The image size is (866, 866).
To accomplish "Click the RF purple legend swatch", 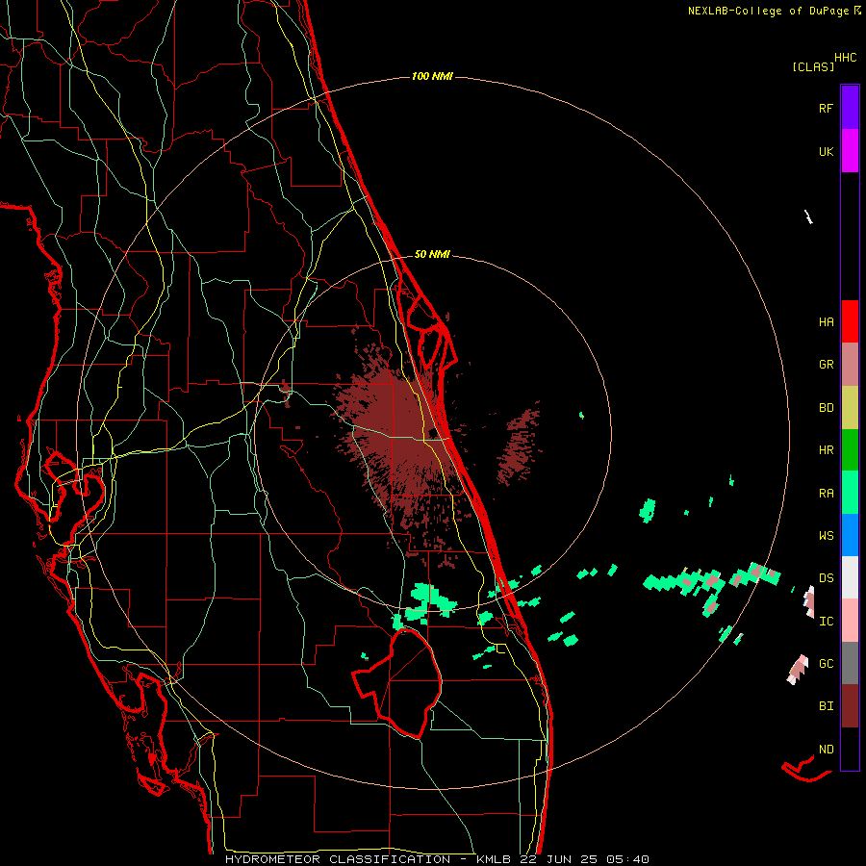I will [850, 107].
